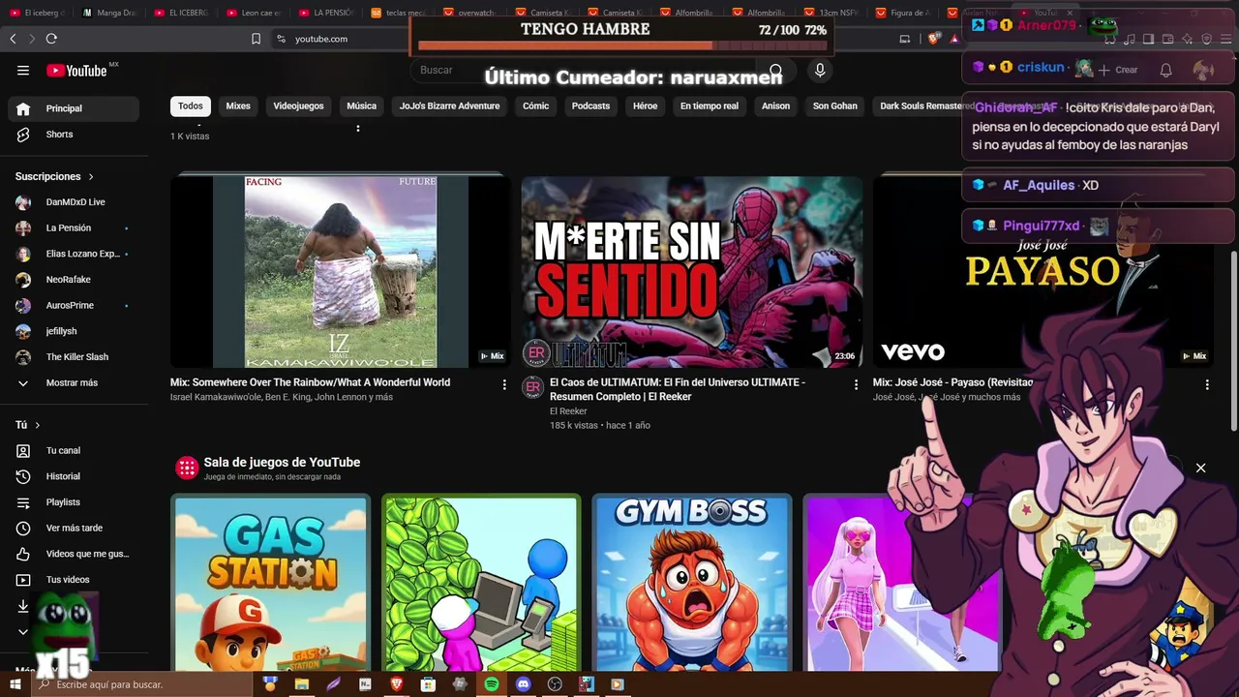
Task: Open the Windows Start menu
Action: [x=15, y=684]
